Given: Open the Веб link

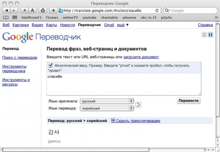Looking at the screenshot, I should click(6, 25).
